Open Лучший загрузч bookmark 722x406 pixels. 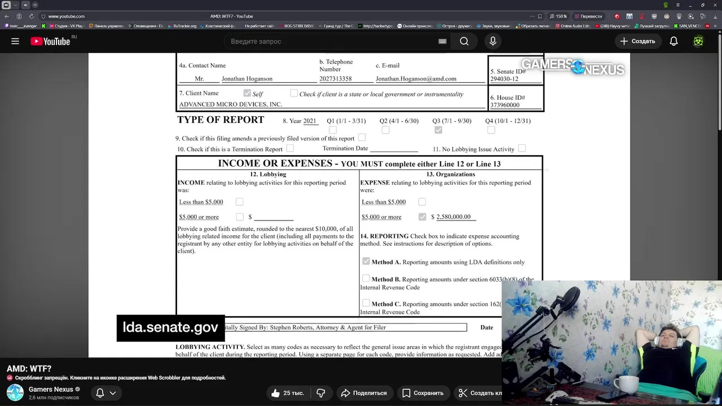click(651, 26)
